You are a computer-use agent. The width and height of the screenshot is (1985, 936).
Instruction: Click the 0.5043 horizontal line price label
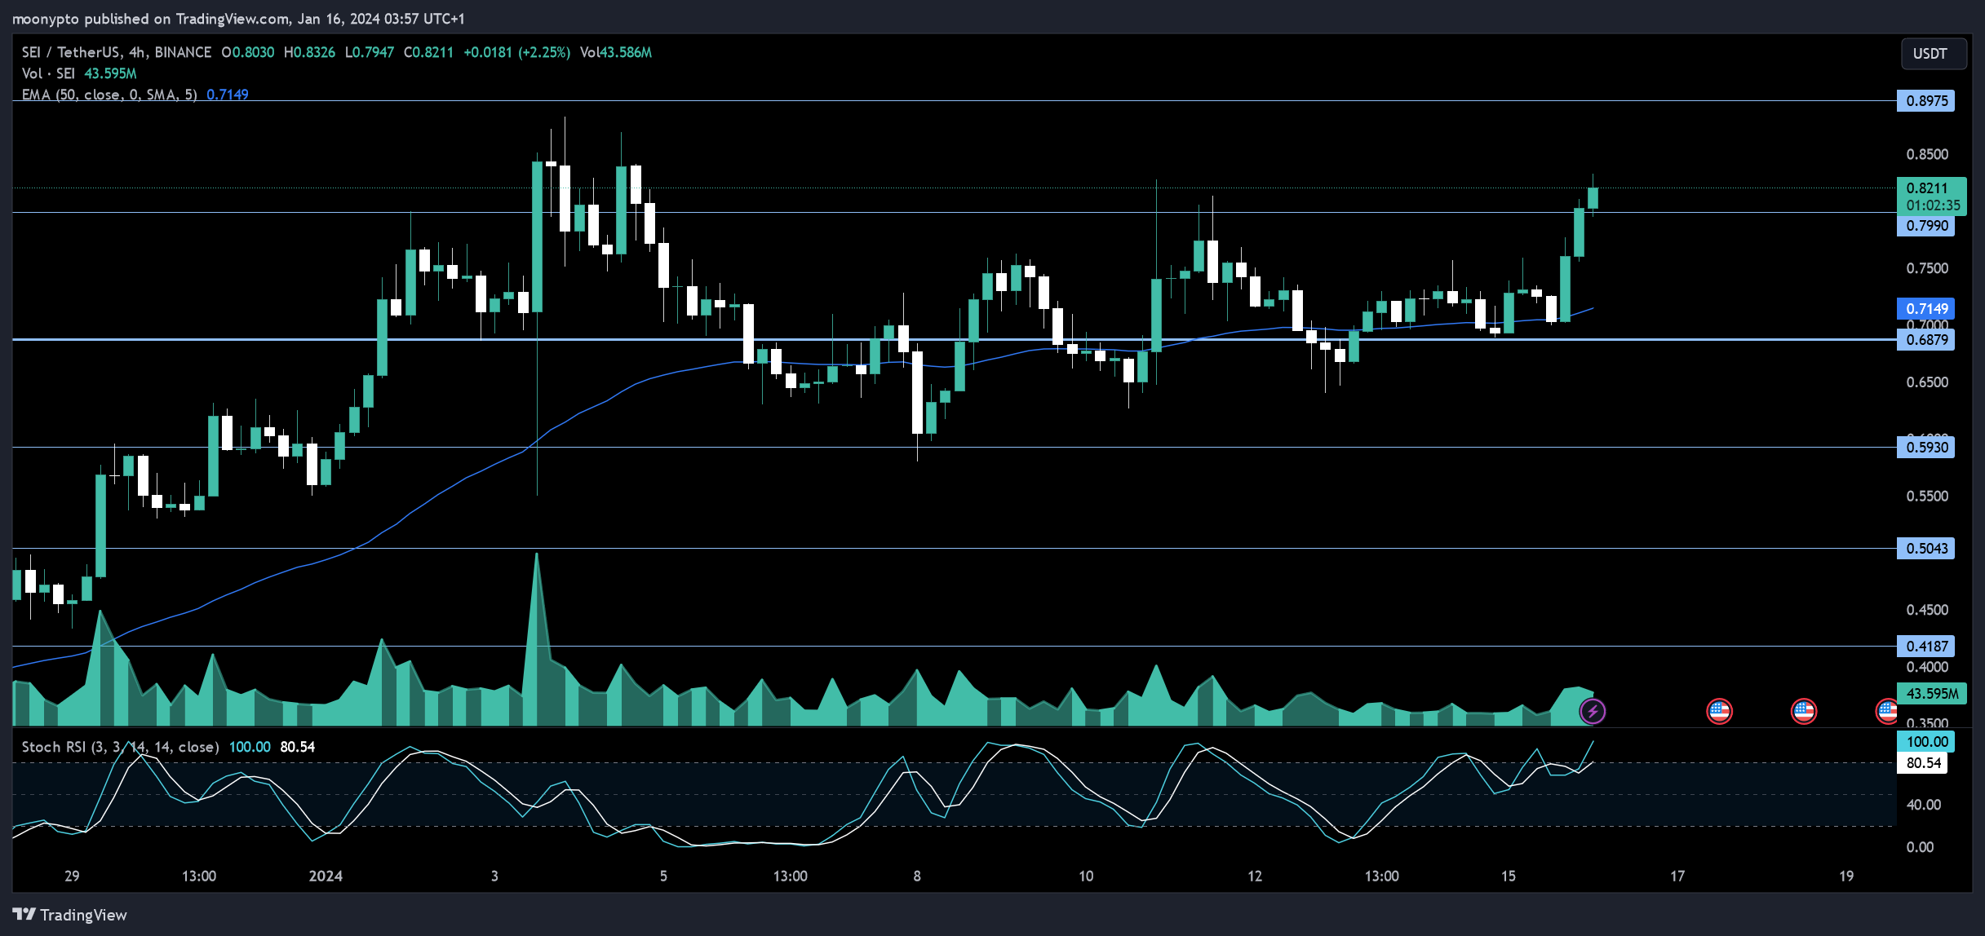coord(1925,549)
